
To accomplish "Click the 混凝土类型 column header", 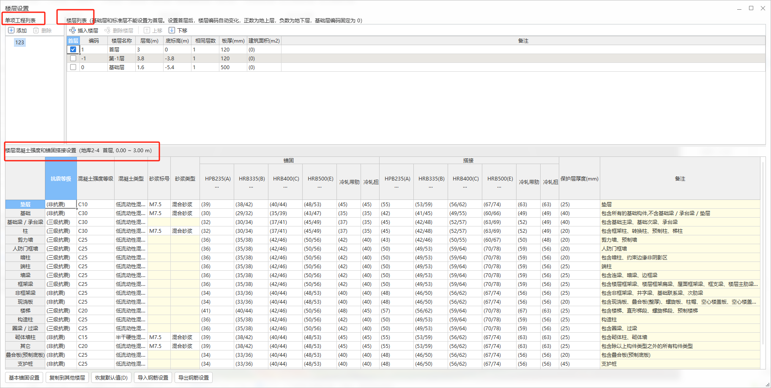I will 131,178.
